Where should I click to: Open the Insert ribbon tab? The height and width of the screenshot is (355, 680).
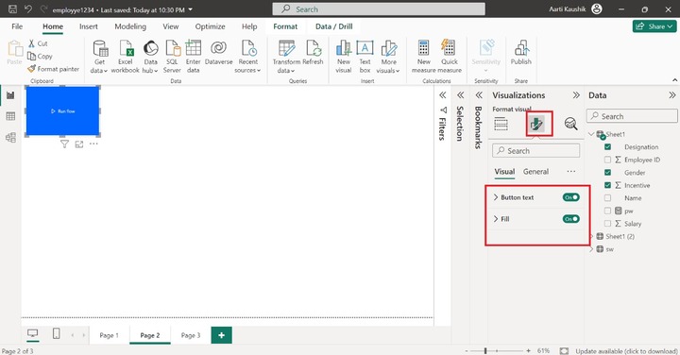coord(89,26)
